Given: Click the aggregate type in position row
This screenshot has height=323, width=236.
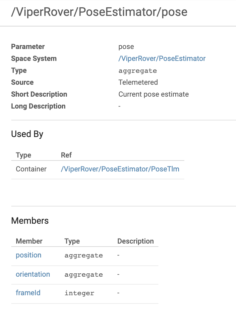Looking at the screenshot, I should [84, 255].
